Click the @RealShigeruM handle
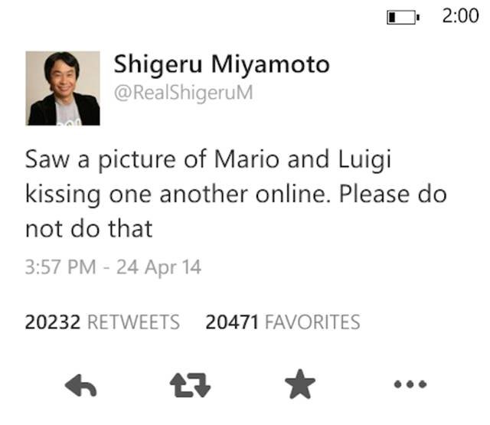This screenshot has width=490, height=425. tap(183, 93)
